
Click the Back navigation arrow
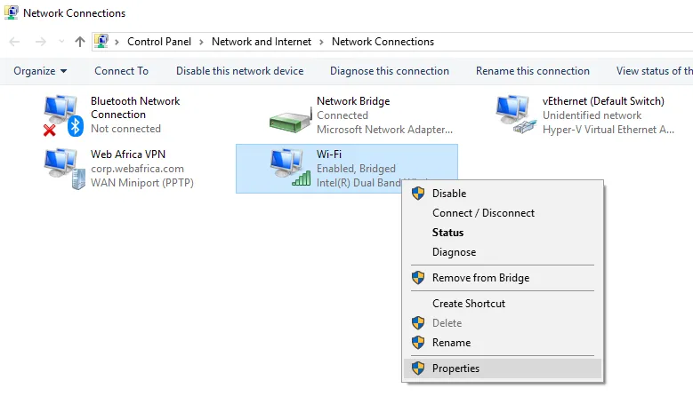click(14, 42)
